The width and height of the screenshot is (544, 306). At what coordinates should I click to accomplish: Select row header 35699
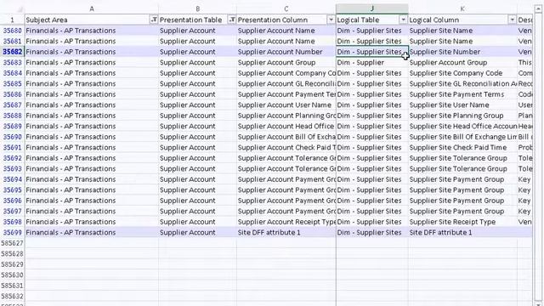(x=13, y=232)
